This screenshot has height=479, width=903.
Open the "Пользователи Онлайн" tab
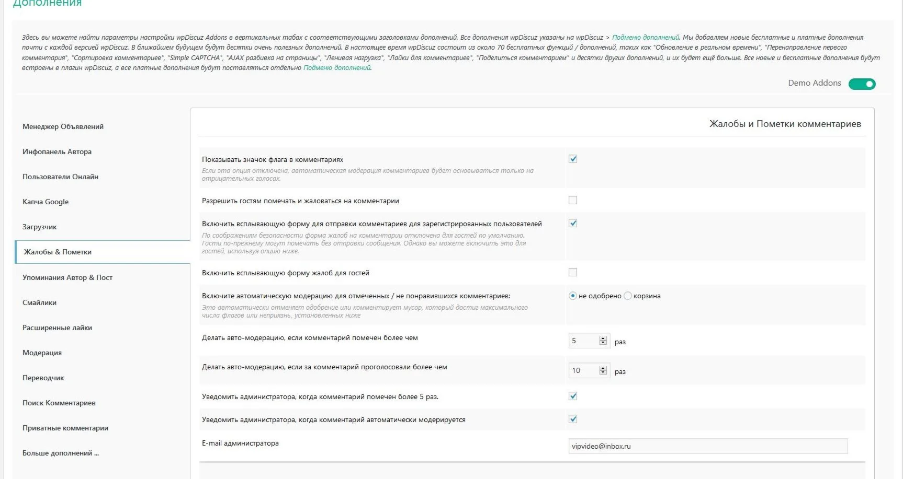(60, 177)
